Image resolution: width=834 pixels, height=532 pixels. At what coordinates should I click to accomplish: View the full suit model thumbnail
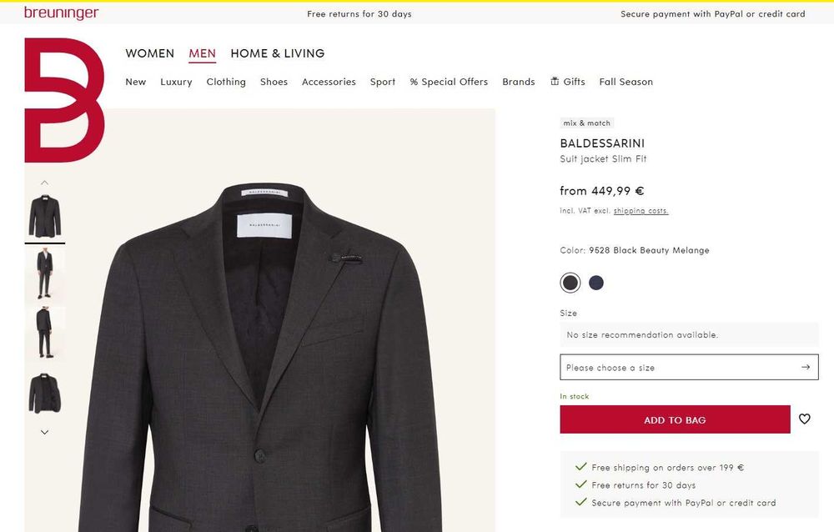[x=45, y=274]
